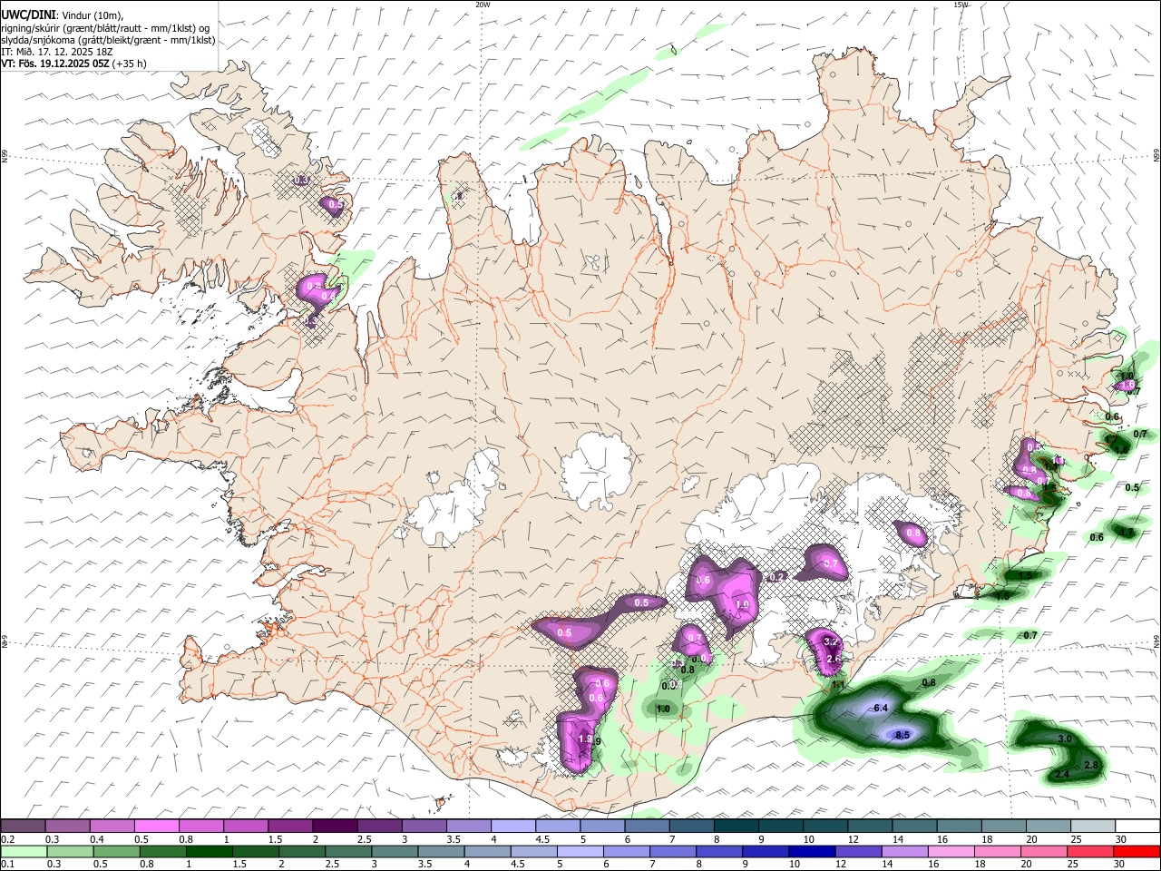Pick the bright red 30 swatch ending the lower legend

tap(1137, 851)
